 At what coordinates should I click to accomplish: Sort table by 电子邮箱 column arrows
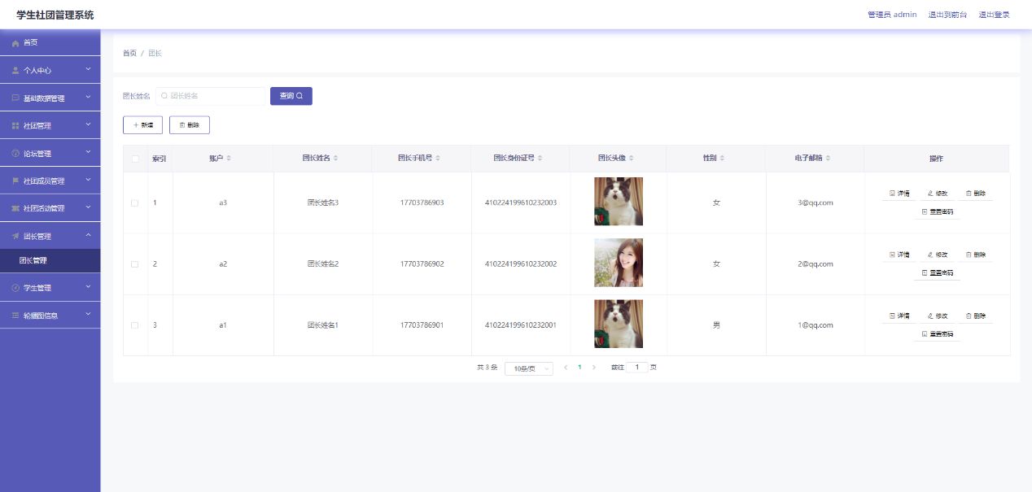(x=829, y=158)
